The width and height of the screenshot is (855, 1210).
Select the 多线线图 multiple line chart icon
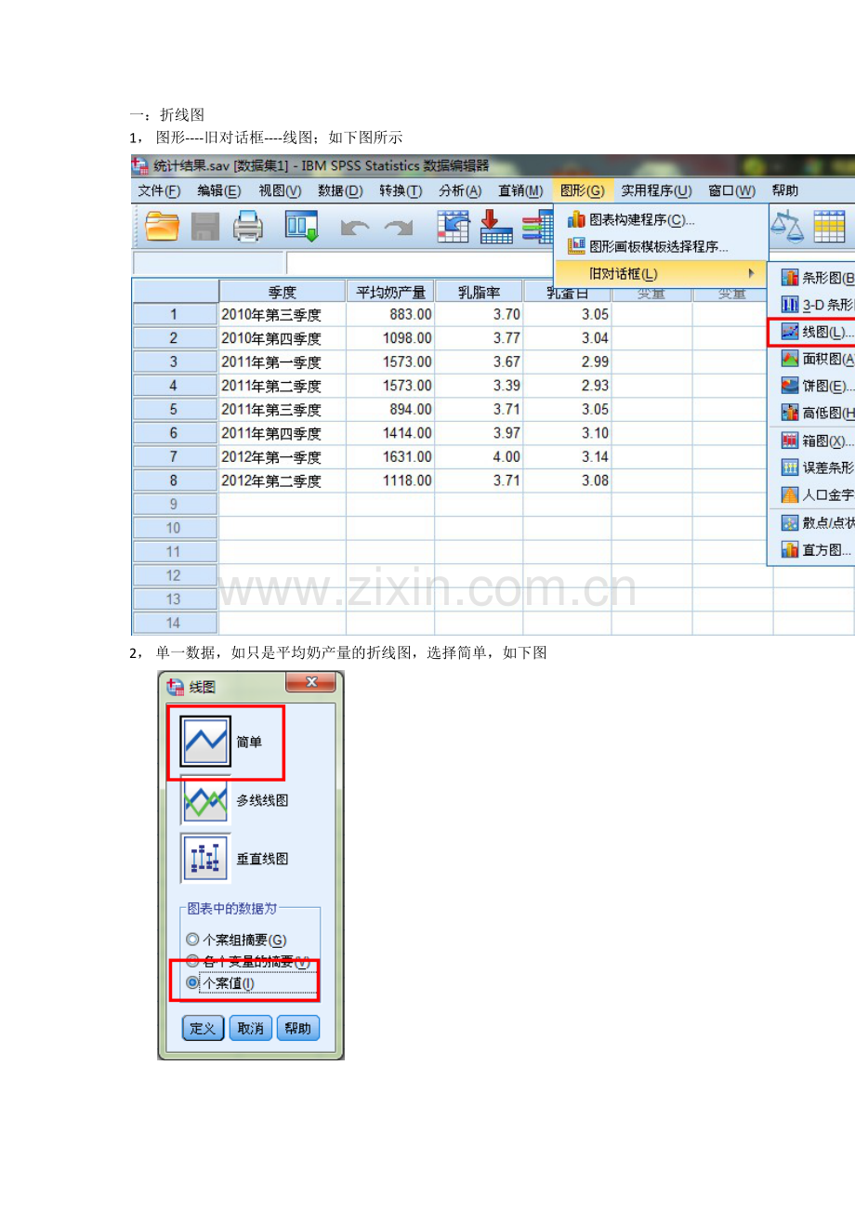(x=205, y=799)
